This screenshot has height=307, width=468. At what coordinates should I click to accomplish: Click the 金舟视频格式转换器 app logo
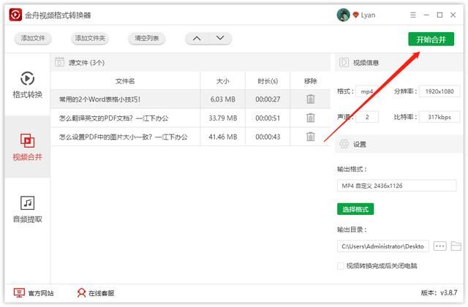[x=15, y=15]
